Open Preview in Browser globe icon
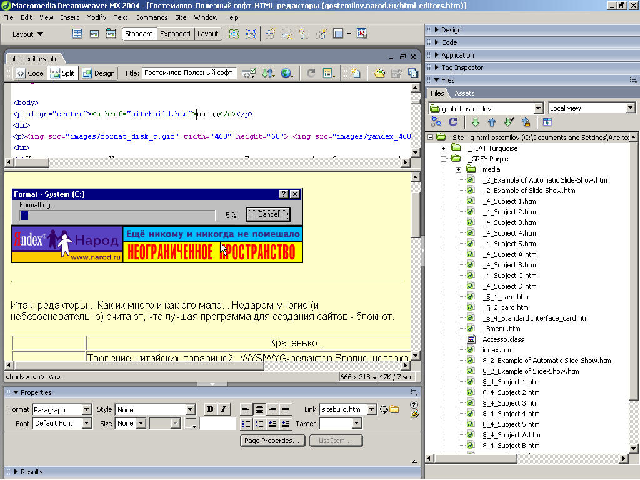 [287, 73]
